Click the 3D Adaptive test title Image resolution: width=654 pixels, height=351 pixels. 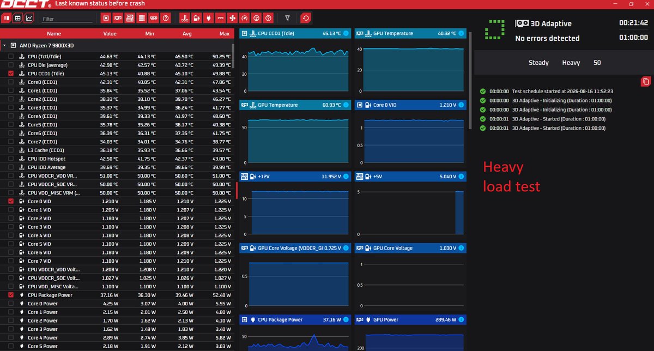coord(551,24)
